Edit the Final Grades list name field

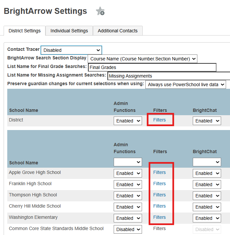(152, 67)
